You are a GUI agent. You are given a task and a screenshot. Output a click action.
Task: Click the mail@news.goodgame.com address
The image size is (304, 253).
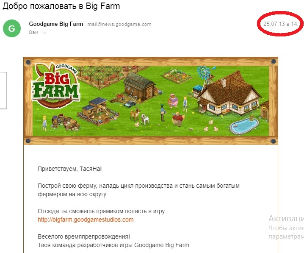119,24
